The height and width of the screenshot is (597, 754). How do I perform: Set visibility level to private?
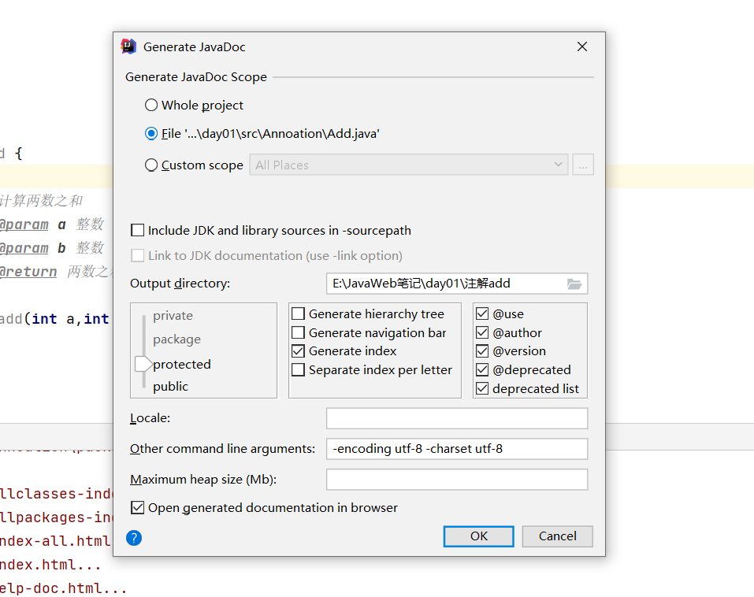point(173,316)
